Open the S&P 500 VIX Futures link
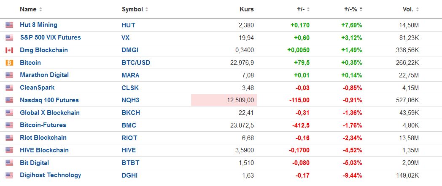 click(x=50, y=37)
